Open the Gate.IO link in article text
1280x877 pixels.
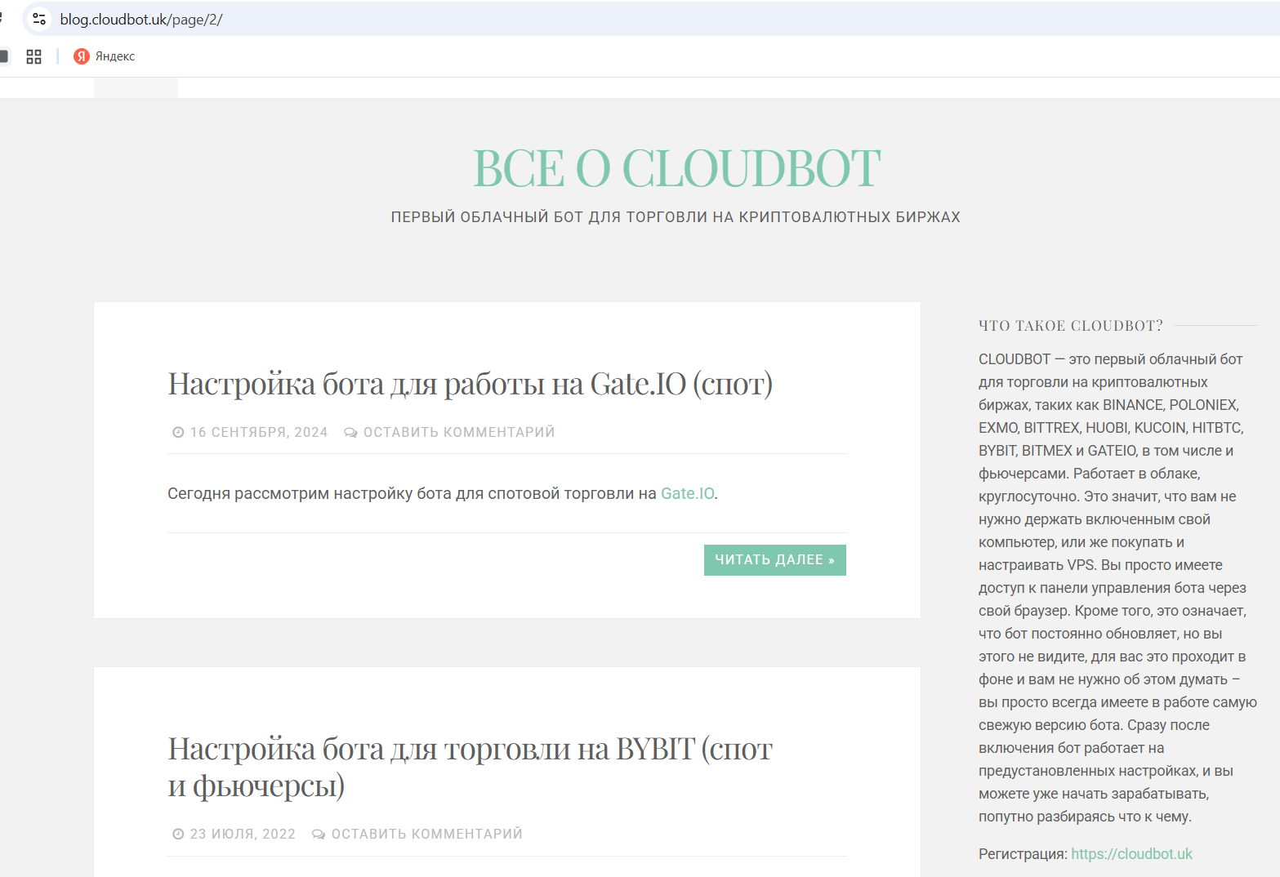tap(687, 493)
